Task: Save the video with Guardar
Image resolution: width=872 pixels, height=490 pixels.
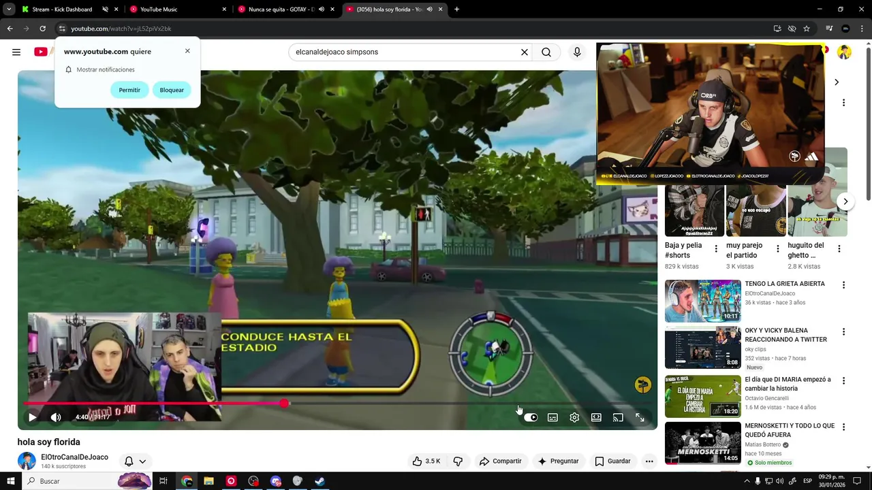Action: 612,461
